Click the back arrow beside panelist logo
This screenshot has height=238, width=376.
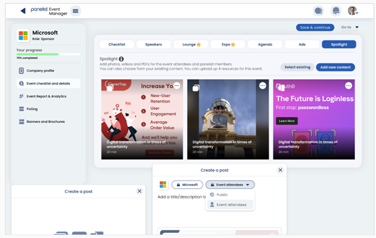23,11
